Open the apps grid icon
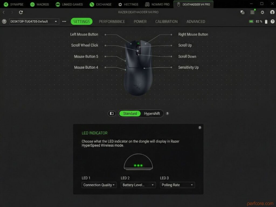Image resolution: width=276 pixels, height=207 pixels. tap(252, 12)
